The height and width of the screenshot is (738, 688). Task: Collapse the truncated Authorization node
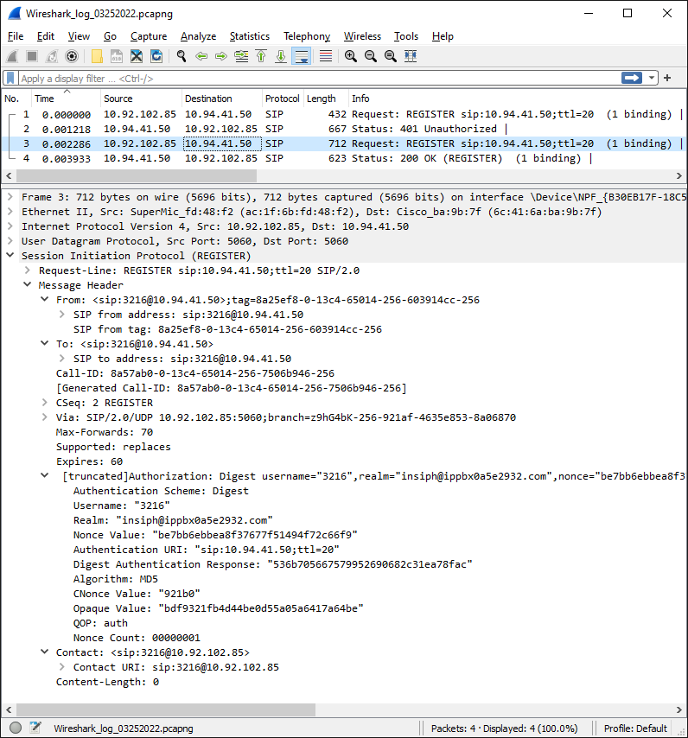click(45, 476)
